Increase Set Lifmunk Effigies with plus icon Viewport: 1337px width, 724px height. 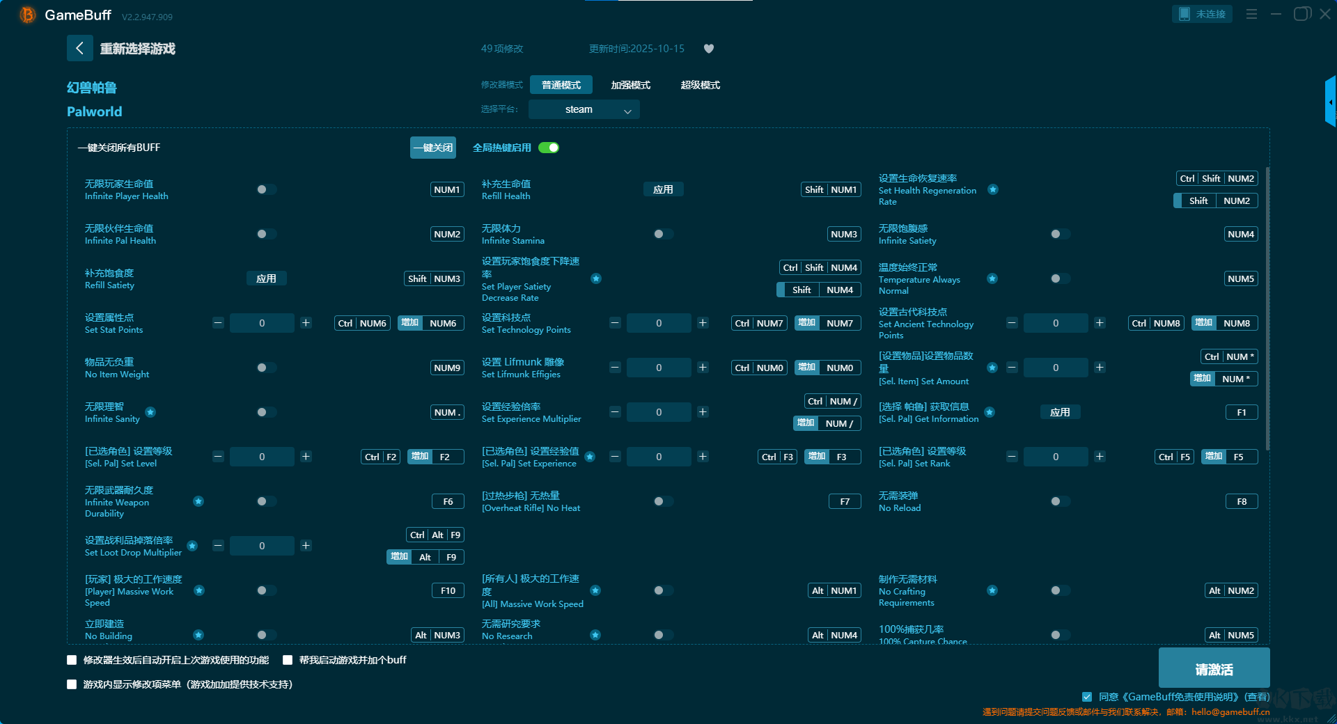click(x=703, y=368)
